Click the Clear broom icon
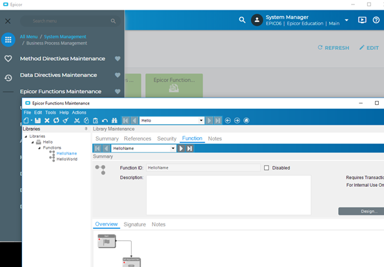This screenshot has height=267, width=384. point(66,120)
